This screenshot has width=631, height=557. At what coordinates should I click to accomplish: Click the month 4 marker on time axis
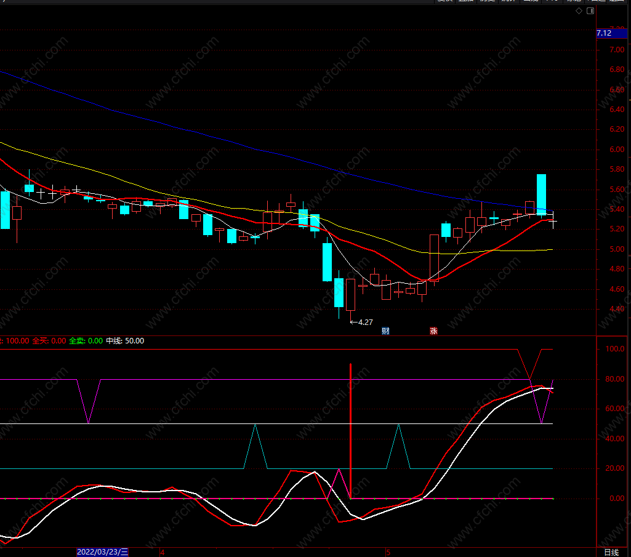[x=162, y=552]
